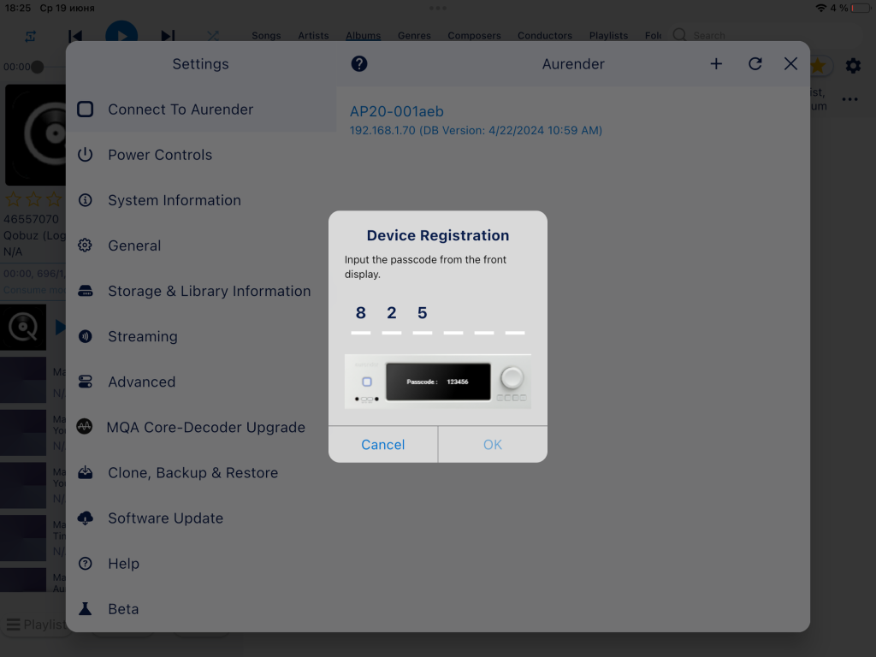Image resolution: width=876 pixels, height=657 pixels.
Task: Click the MQA waveform icon
Action: pyautogui.click(x=85, y=427)
